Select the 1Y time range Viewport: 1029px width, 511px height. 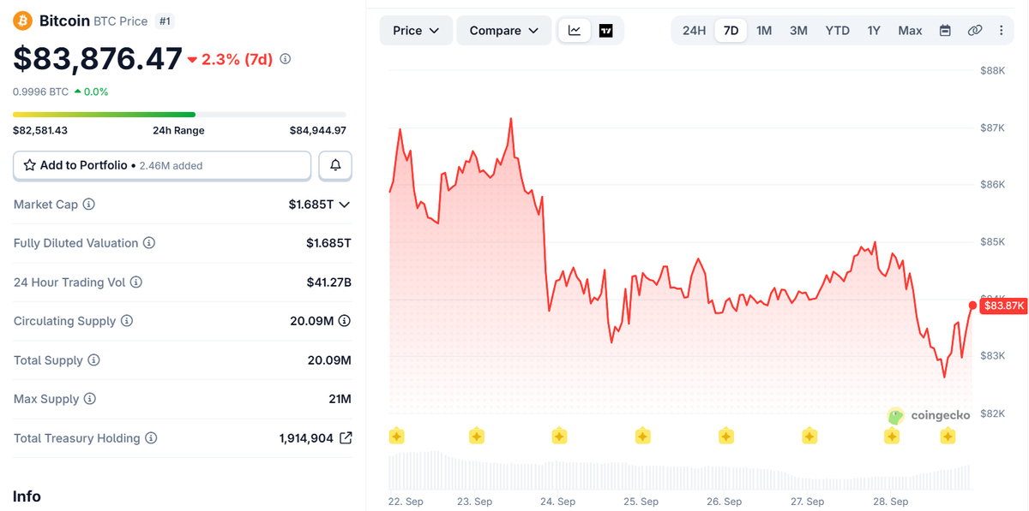pos(874,31)
